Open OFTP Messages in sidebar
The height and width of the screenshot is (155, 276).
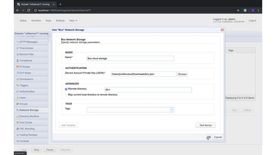[31, 42]
